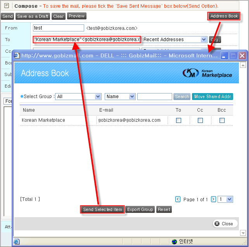Click the Internet Explorer icon in the popup title bar
249x247 pixels.
tap(17, 56)
